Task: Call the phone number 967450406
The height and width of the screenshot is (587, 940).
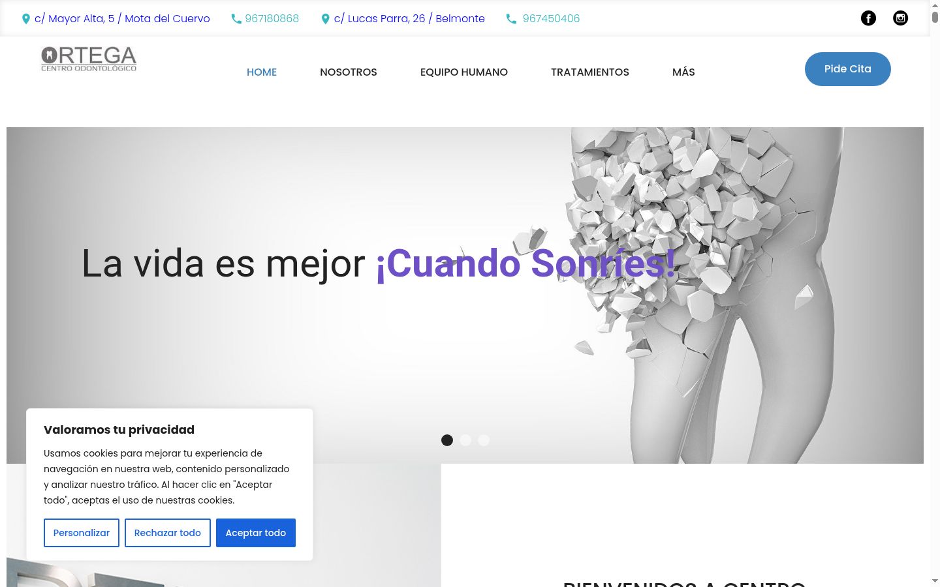Action: click(551, 19)
